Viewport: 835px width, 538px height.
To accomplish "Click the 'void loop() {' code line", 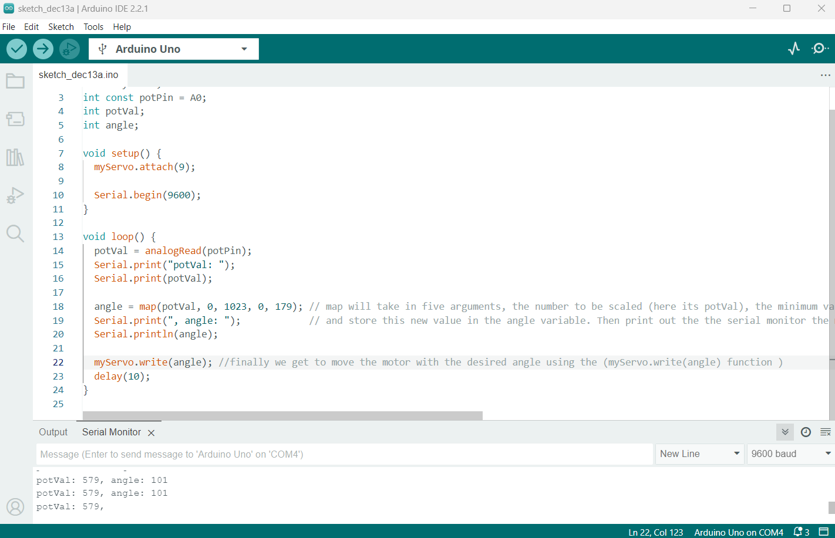I will pos(119,237).
